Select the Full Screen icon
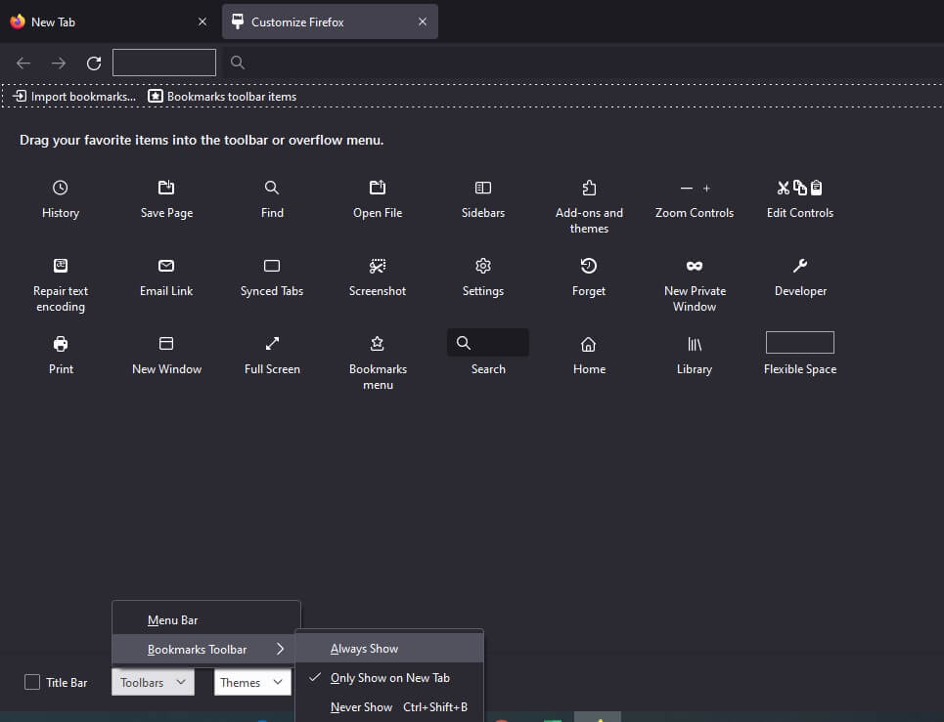Image resolution: width=944 pixels, height=722 pixels. [x=271, y=344]
